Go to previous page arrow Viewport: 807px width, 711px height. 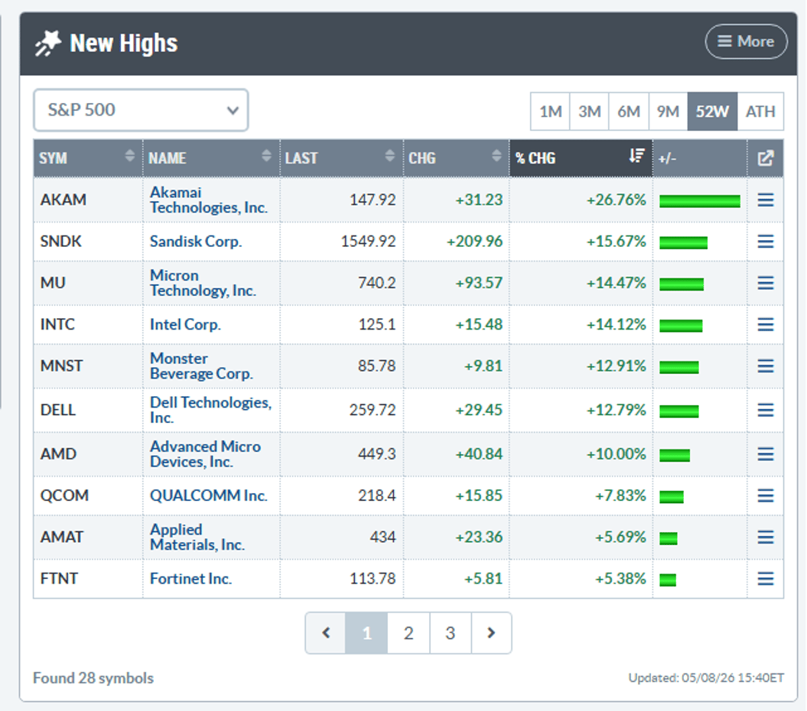325,633
